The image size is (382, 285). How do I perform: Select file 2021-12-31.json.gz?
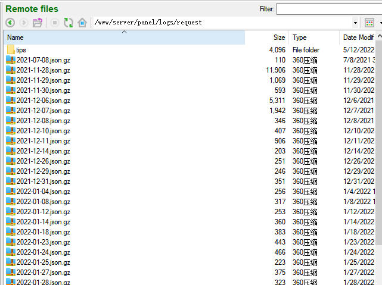pos(43,181)
